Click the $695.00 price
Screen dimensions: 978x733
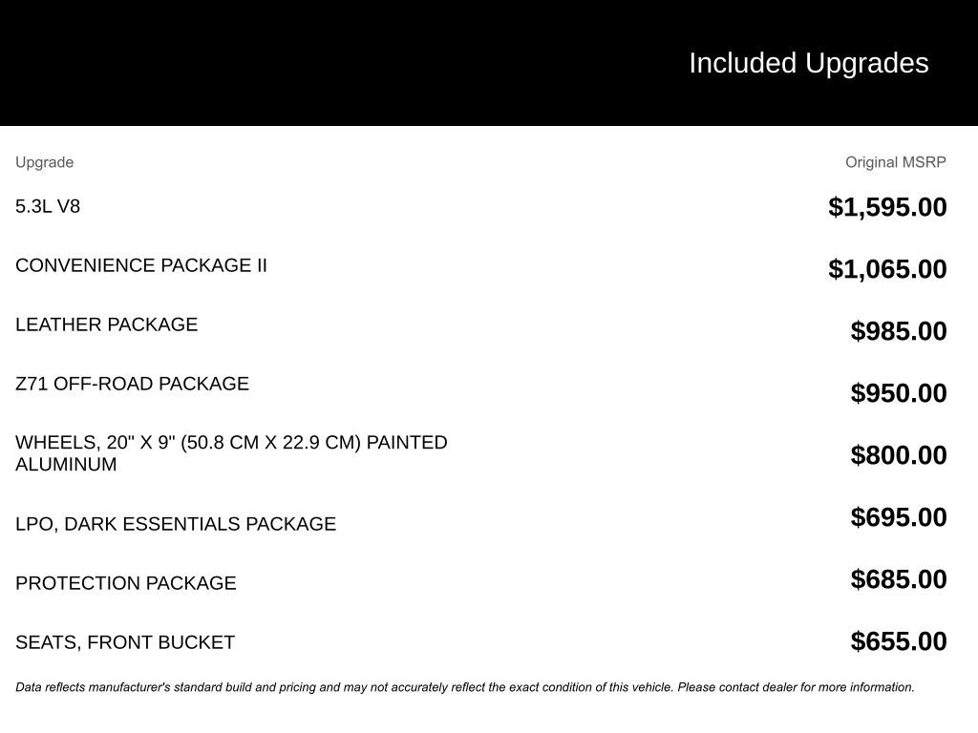[x=899, y=517]
